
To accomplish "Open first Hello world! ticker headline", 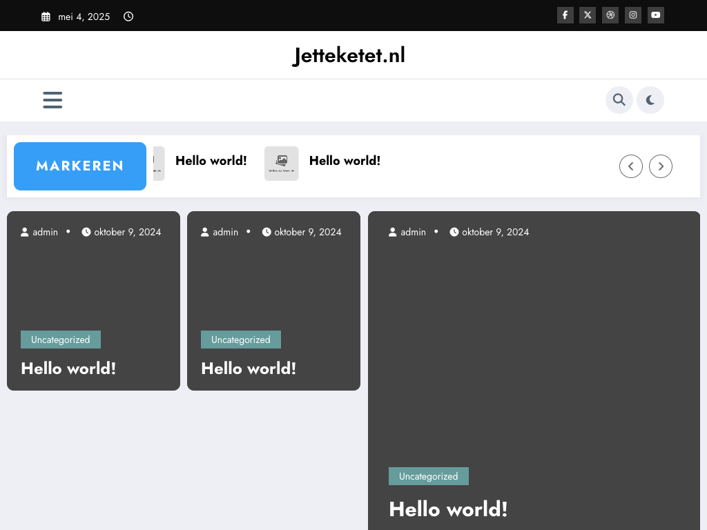I will pyautogui.click(x=211, y=161).
